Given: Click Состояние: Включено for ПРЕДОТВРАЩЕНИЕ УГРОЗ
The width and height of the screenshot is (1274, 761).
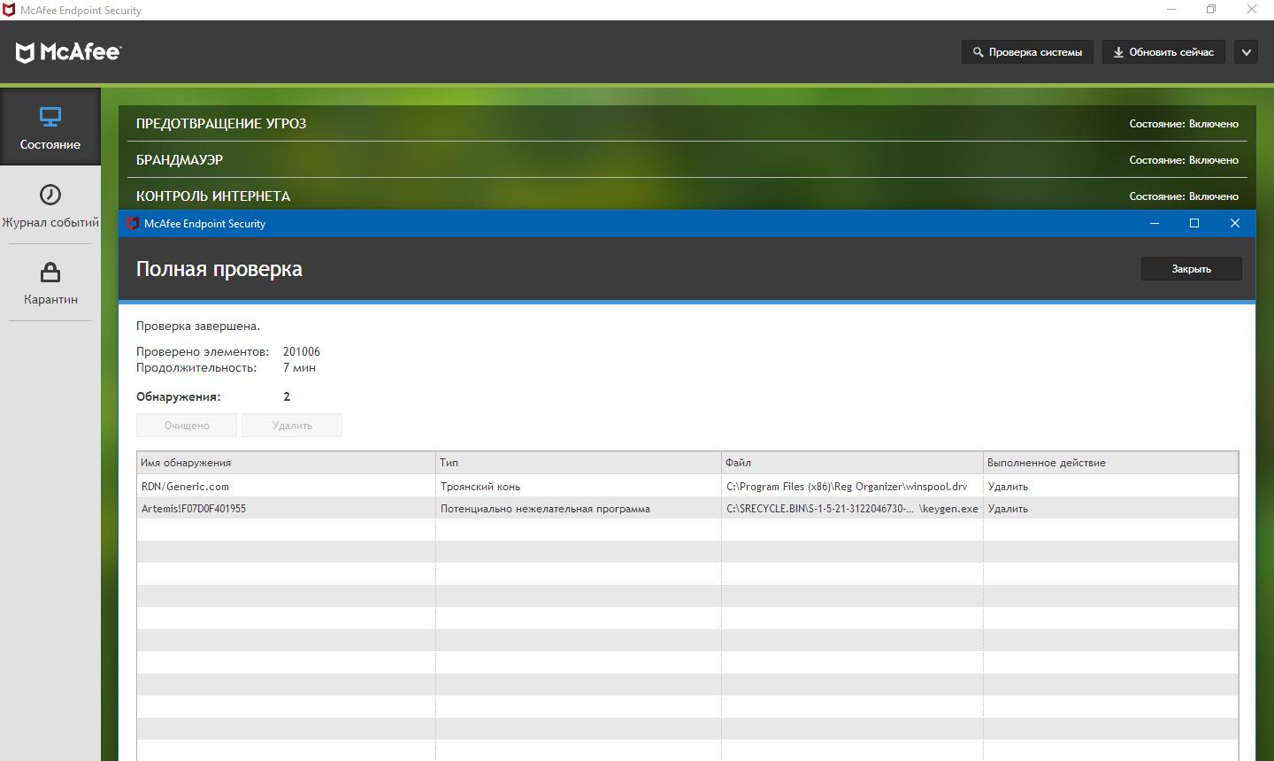Looking at the screenshot, I should [1184, 124].
